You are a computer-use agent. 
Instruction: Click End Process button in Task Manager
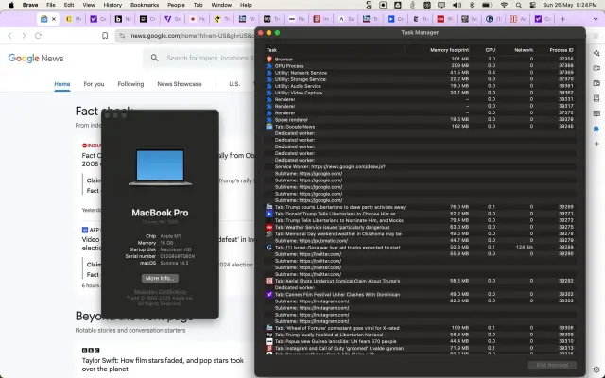552,365
